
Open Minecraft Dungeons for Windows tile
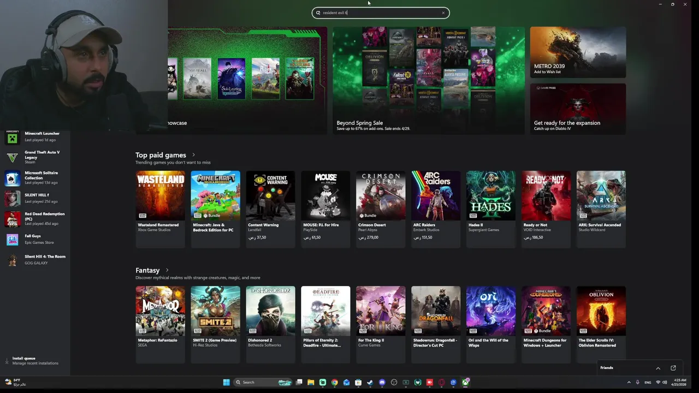(x=546, y=324)
